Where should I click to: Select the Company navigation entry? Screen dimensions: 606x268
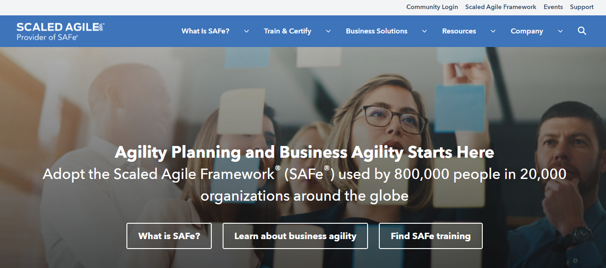point(527,31)
